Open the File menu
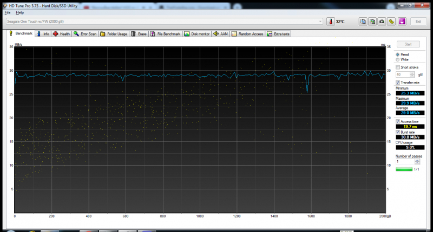This screenshot has height=232, width=433. [x=8, y=12]
